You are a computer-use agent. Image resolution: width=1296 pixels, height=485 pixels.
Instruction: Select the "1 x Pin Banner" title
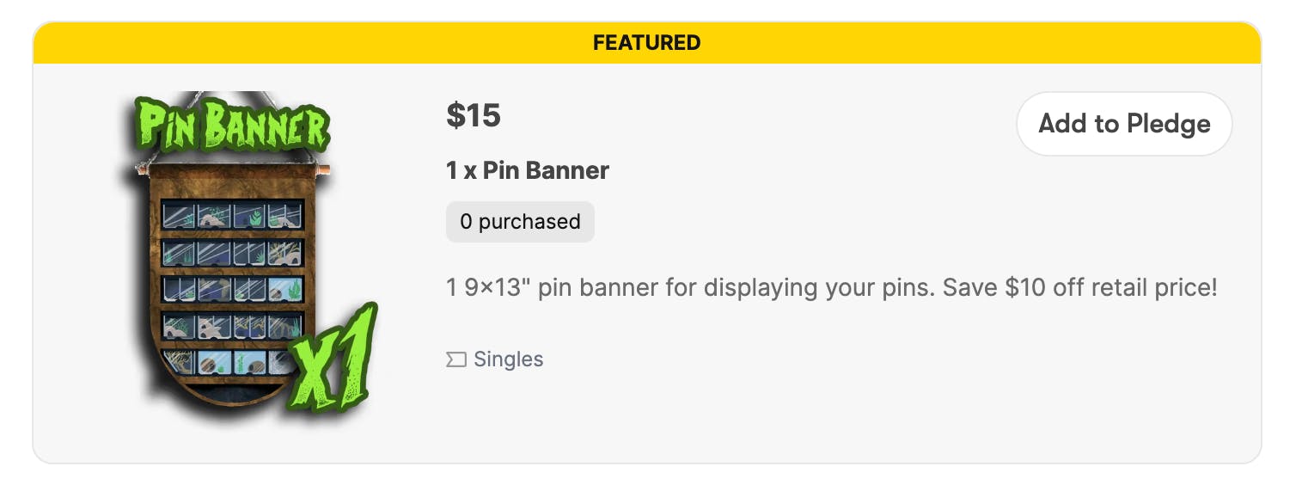[527, 170]
